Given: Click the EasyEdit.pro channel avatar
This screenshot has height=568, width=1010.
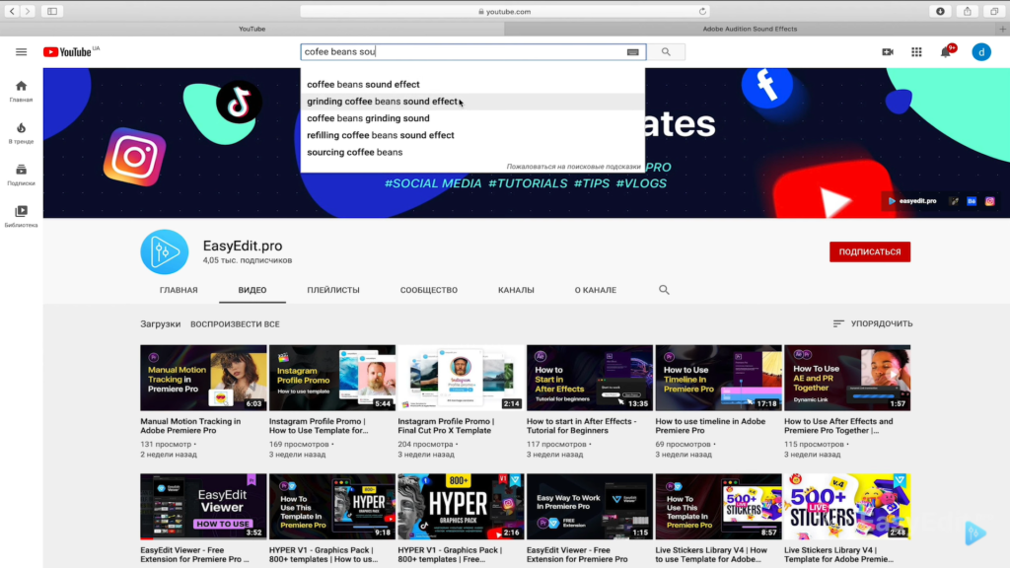Looking at the screenshot, I should (165, 251).
